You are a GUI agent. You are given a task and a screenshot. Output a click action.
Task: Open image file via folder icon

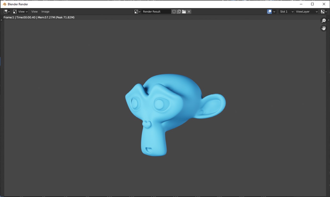(x=184, y=12)
